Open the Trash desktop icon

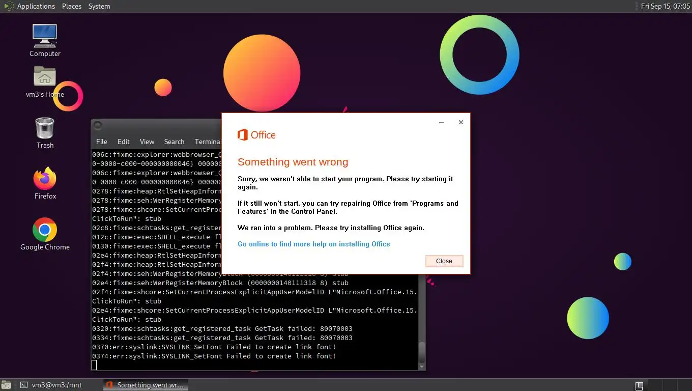click(45, 132)
